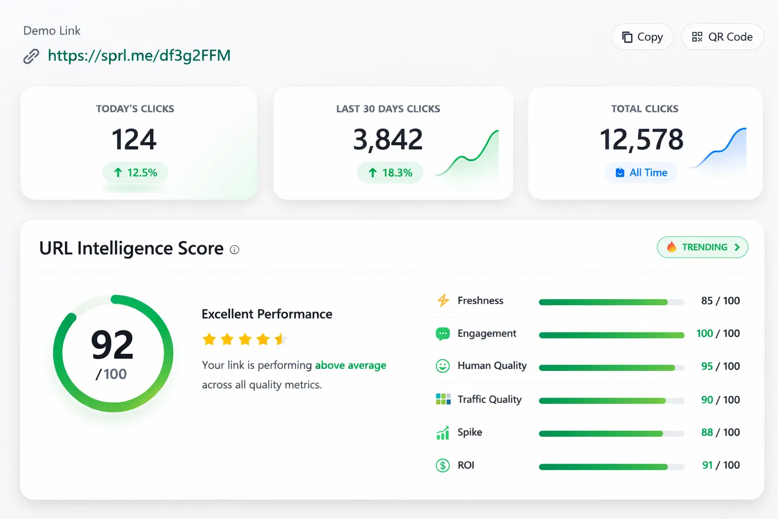The image size is (778, 519).
Task: Click the Copy button
Action: (642, 36)
